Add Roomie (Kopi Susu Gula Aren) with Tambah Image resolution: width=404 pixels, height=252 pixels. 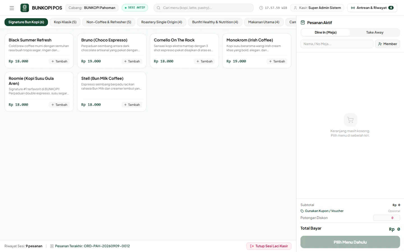pos(59,105)
